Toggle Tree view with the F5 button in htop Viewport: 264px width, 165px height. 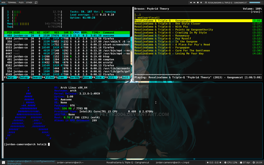click(59, 77)
